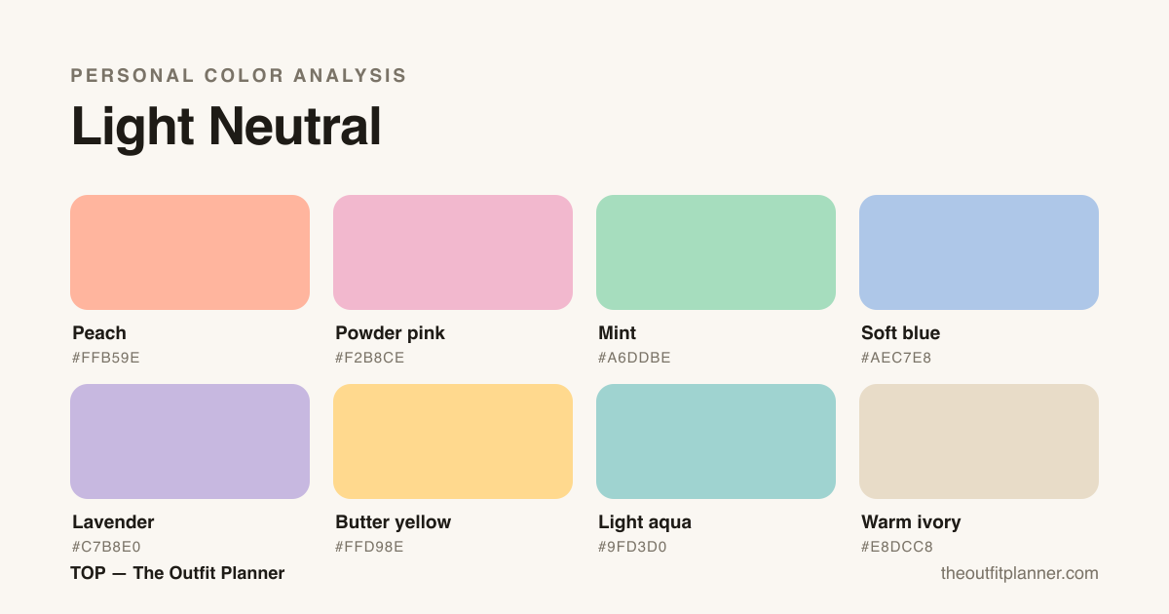This screenshot has width=1169, height=614.
Task: Click the Butter yellow swatch
Action: (453, 441)
